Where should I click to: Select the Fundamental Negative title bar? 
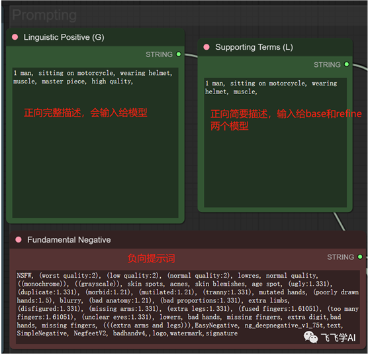(188, 239)
